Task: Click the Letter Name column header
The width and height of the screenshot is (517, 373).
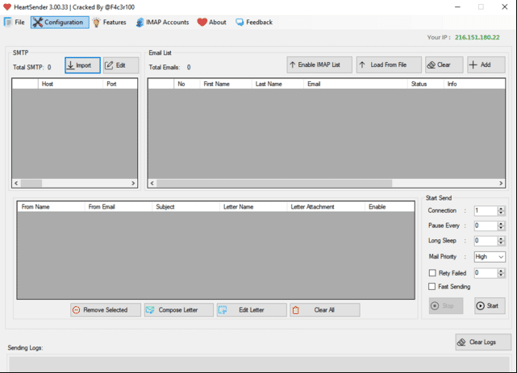Action: point(253,207)
